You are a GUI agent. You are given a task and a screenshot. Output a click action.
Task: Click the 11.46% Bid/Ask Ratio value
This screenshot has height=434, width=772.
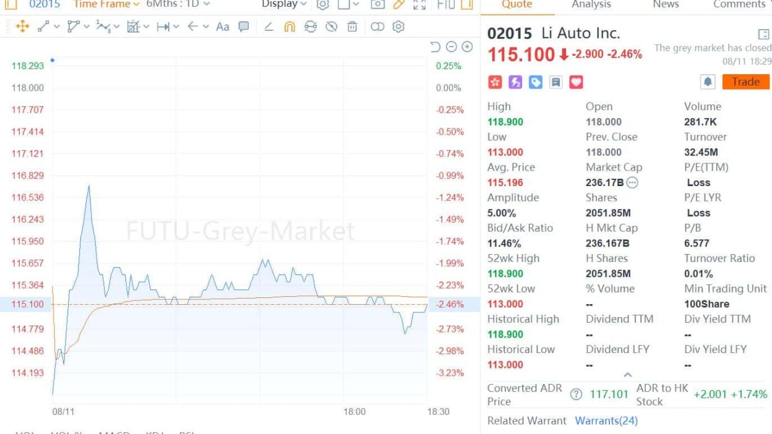point(504,243)
